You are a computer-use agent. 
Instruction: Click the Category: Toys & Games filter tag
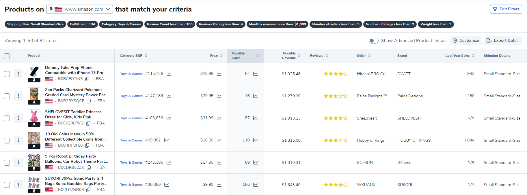(x=121, y=24)
